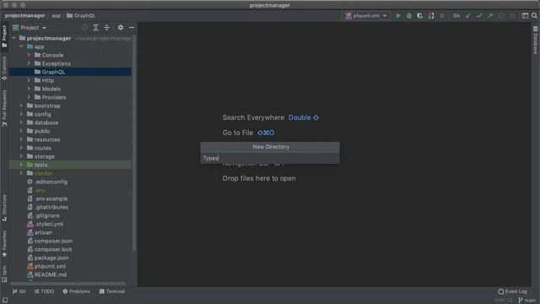Open the Commit side tool window
Screen dimensions: 540x304
tap(4, 68)
